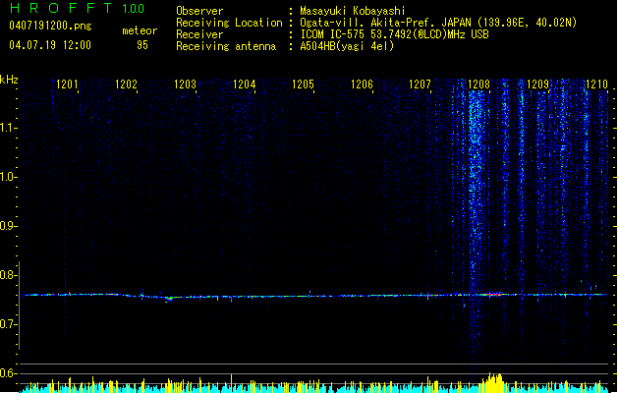618x393 pixels.
Task: Click the 1201 time marker
Action: tap(67, 84)
